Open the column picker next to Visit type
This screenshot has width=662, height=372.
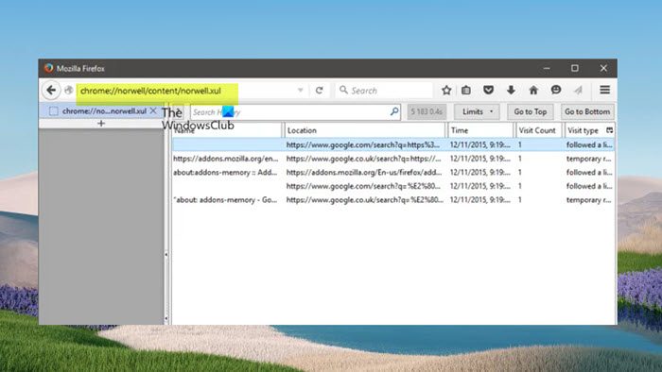[609, 130]
